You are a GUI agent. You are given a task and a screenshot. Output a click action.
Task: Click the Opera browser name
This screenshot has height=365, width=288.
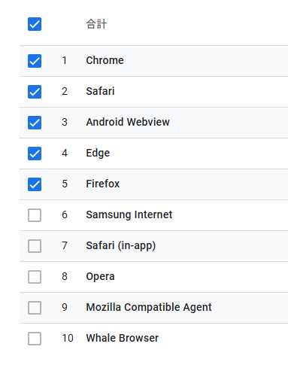[100, 277]
